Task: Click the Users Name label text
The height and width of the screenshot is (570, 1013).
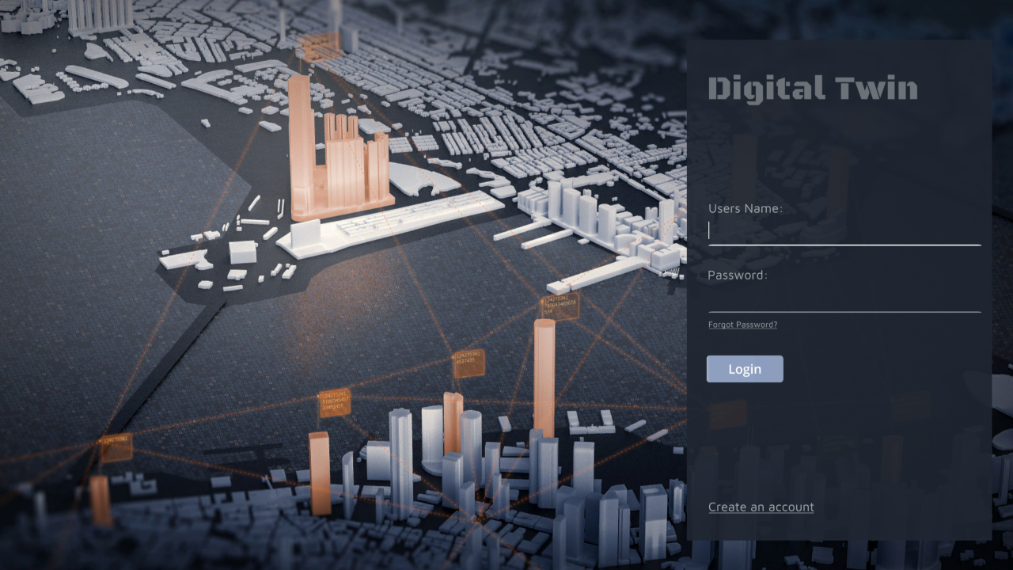Action: click(x=745, y=208)
